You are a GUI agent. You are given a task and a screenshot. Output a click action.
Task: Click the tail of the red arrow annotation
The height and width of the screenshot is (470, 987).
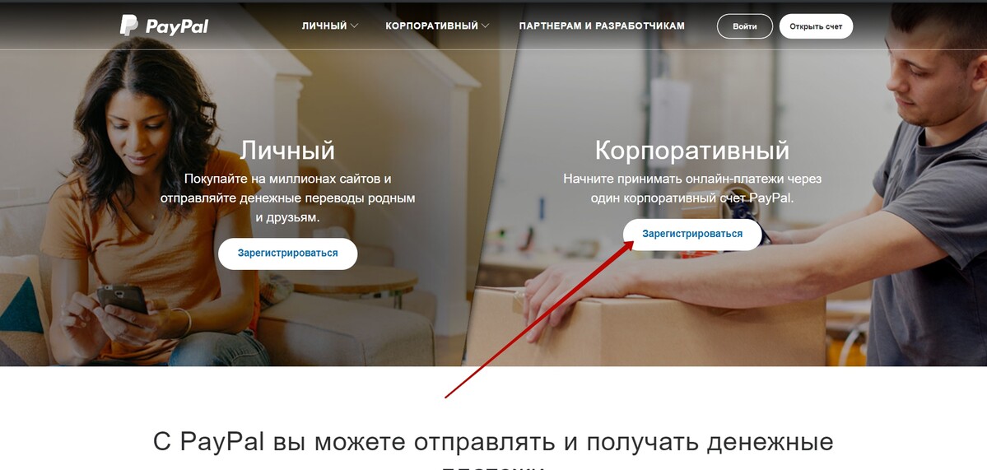447,397
